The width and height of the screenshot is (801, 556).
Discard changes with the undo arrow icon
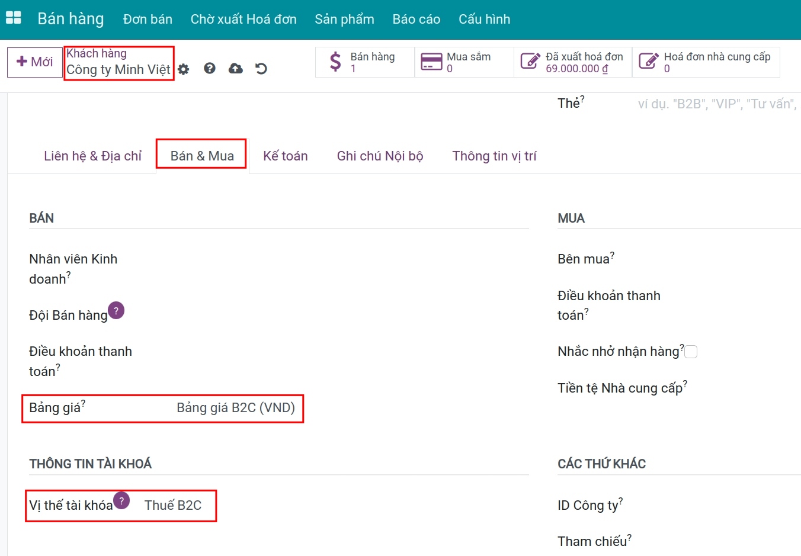[261, 69]
